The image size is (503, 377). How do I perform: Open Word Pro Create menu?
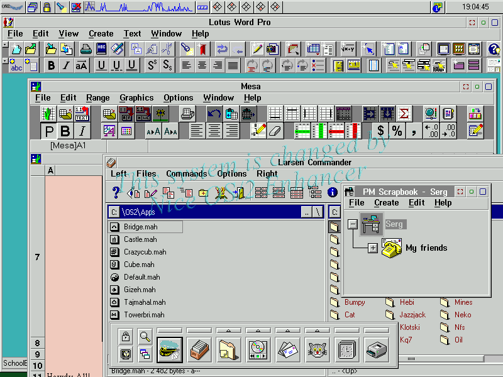[101, 34]
